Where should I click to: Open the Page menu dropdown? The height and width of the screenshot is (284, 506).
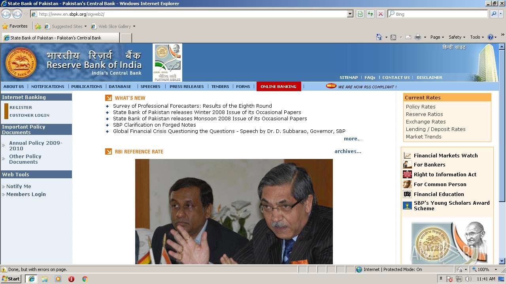click(437, 37)
